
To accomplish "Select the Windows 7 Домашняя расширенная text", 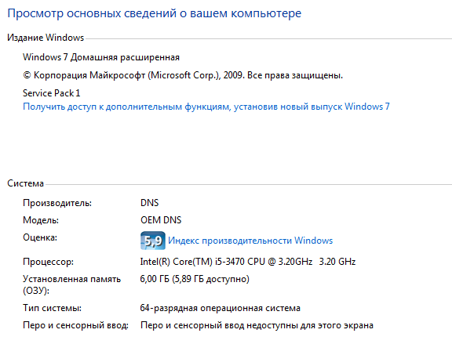I will click(x=101, y=57).
